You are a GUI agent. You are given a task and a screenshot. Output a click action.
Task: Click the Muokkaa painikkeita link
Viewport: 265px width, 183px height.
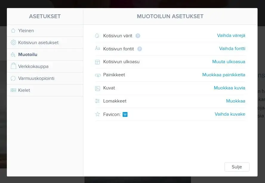224,75
